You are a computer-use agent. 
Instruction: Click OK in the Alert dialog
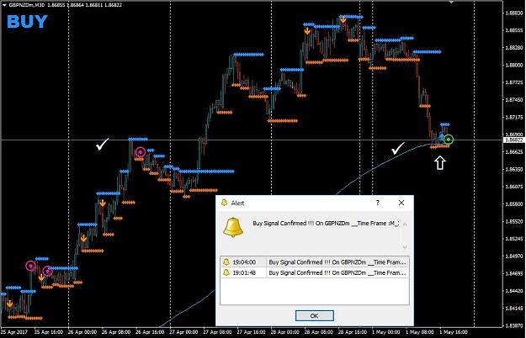[314, 315]
